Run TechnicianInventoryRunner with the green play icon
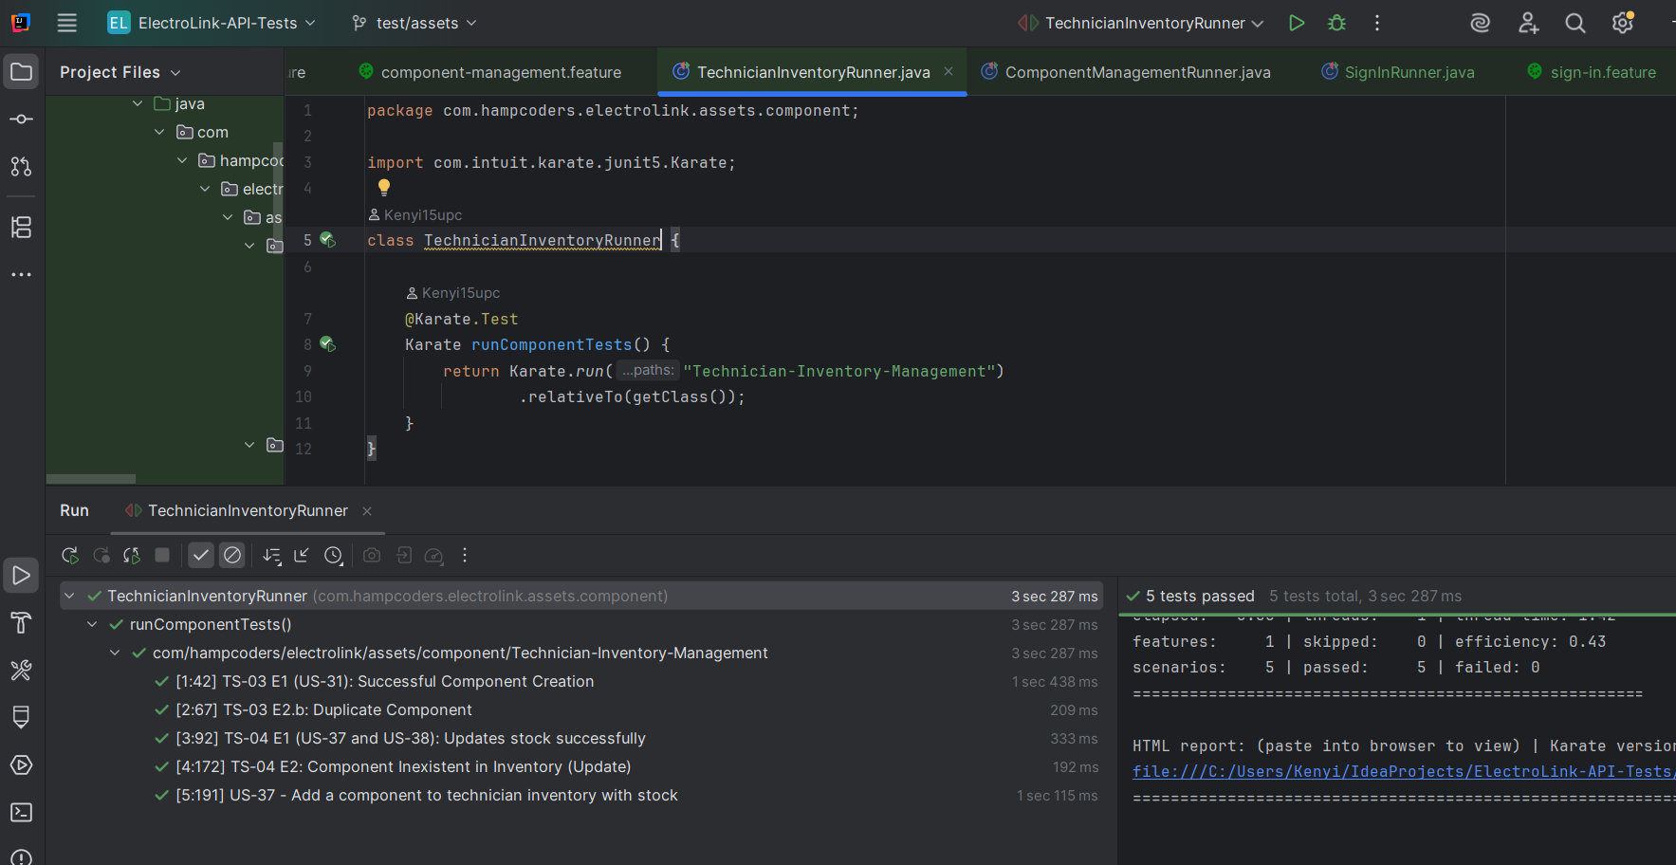 pos(1297,23)
